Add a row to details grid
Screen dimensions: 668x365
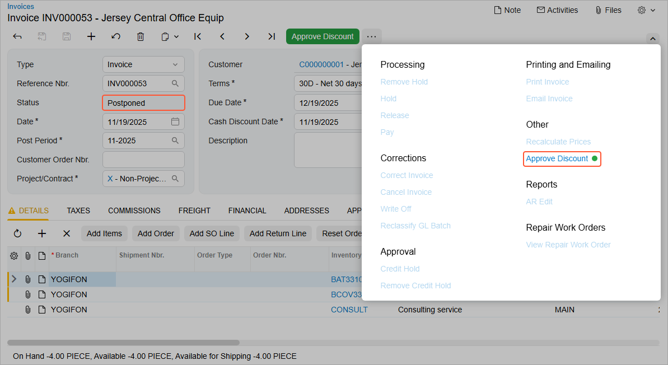[x=42, y=233]
